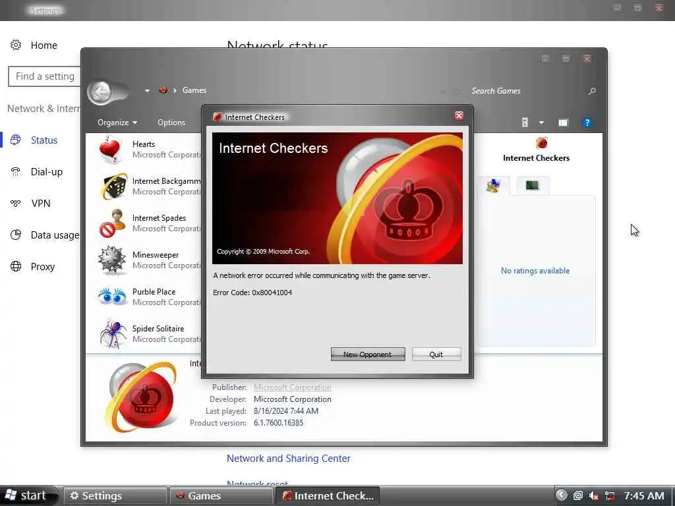Click the Internet Backgammon dice icon

(113, 186)
